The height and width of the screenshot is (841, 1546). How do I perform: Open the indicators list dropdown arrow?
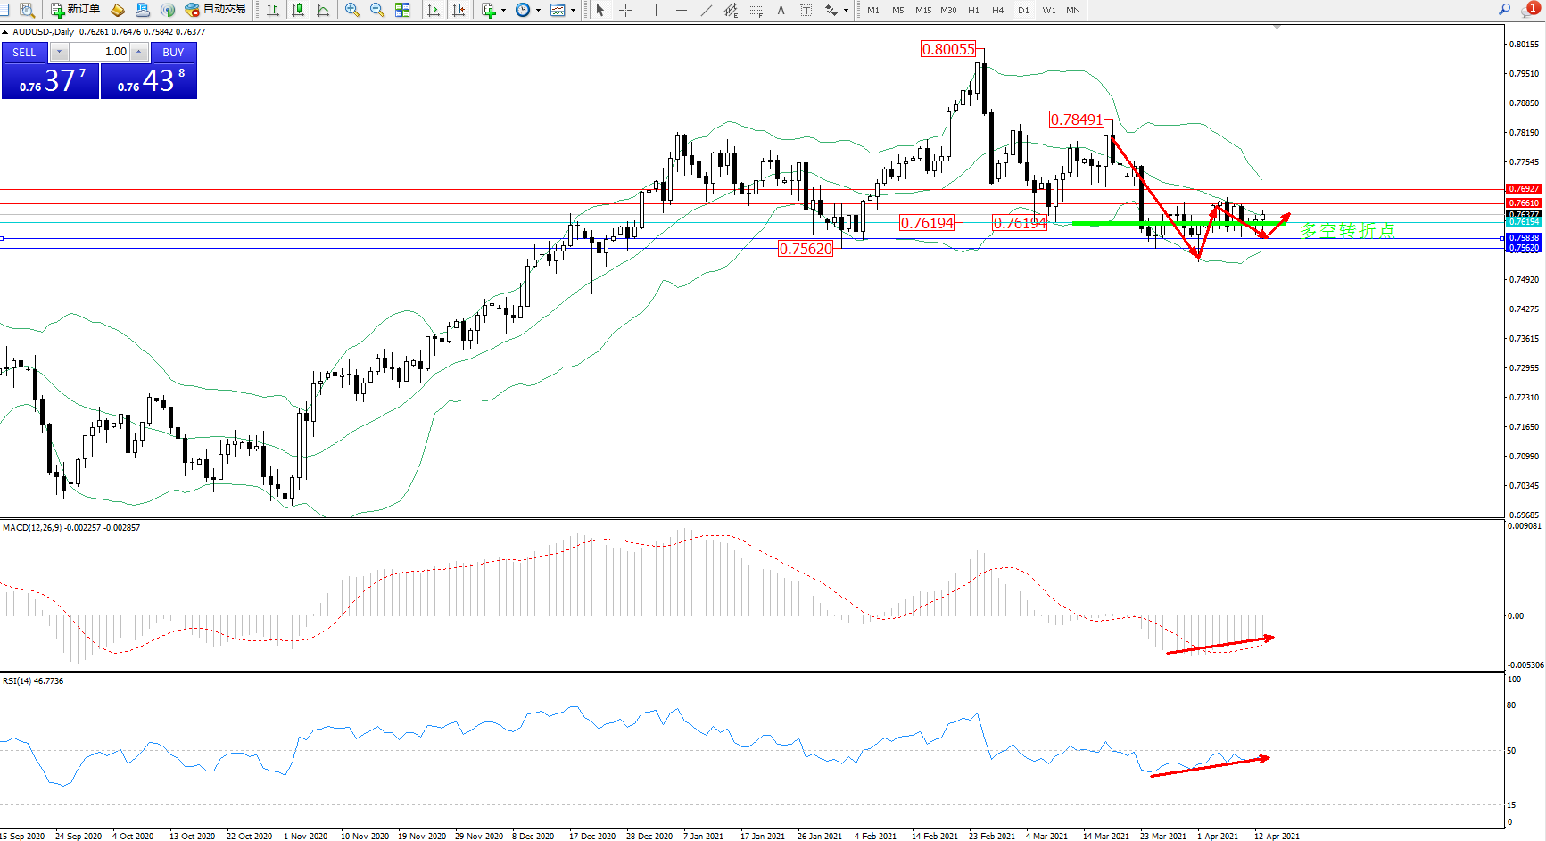504,11
